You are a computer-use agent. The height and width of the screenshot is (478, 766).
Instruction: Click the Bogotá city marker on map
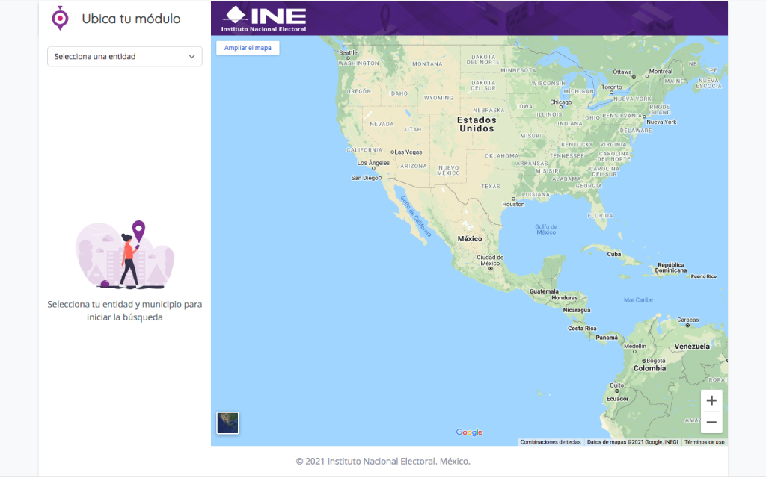click(649, 360)
